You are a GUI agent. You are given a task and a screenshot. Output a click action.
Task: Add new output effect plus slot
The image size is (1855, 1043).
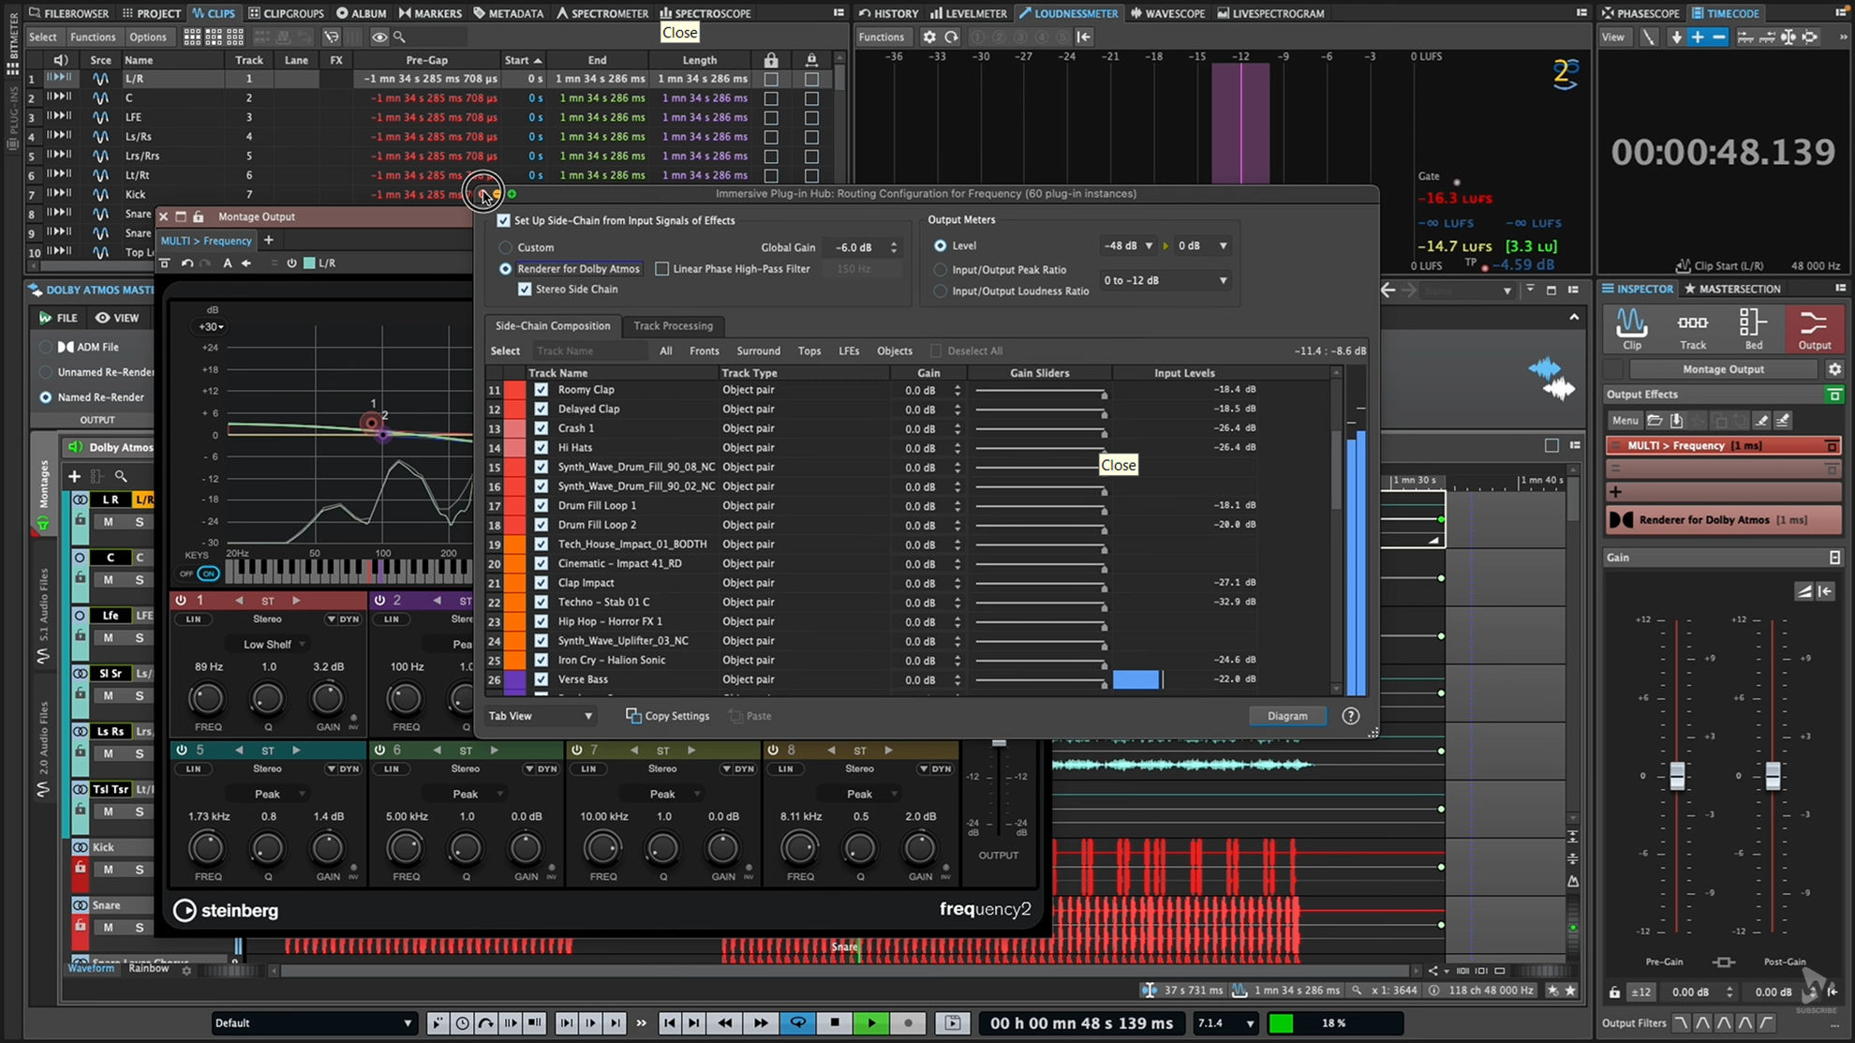click(1616, 492)
